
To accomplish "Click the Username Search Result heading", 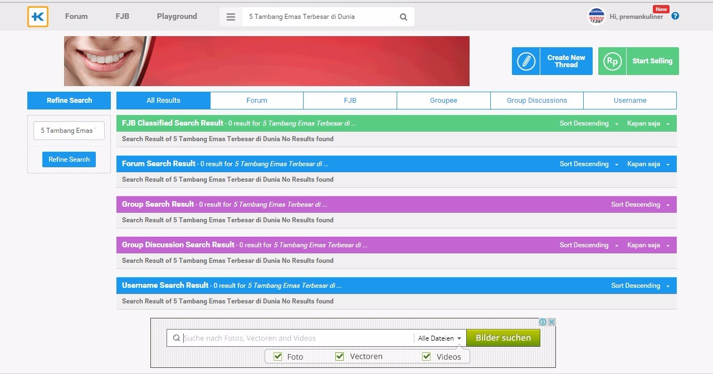I will 165,286.
